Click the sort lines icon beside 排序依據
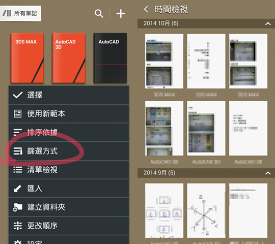 (18, 133)
